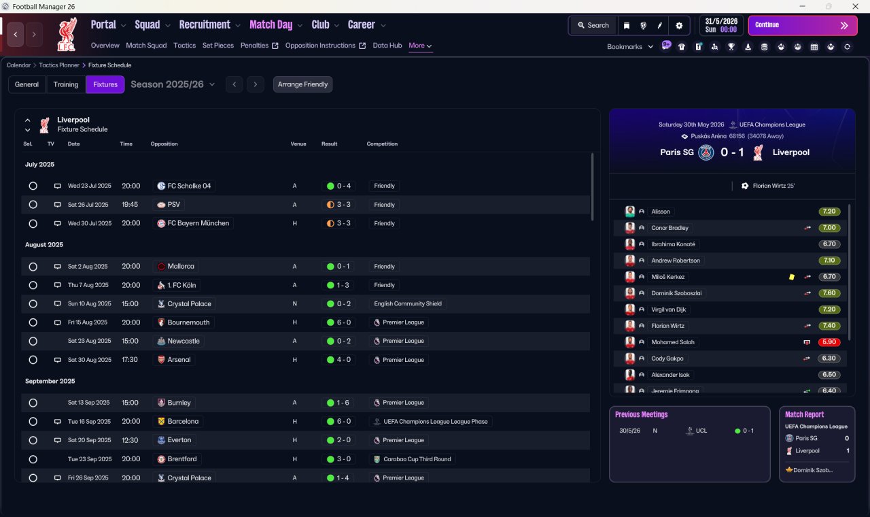The height and width of the screenshot is (517, 870).
Task: Go back with the left arrow navigation button
Action: click(16, 33)
